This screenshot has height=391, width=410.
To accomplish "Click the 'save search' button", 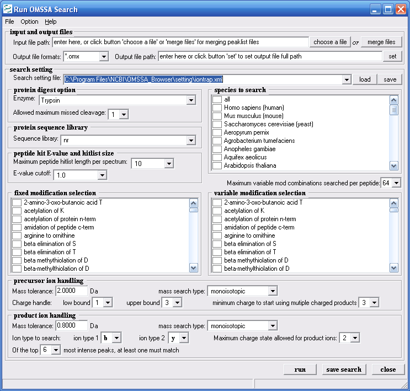I will click(x=344, y=369).
